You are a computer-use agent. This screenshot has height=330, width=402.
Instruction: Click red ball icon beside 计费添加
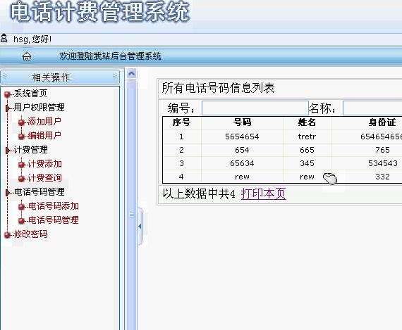pyautogui.click(x=22, y=165)
